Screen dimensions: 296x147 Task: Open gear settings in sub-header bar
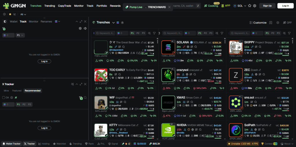4,14
